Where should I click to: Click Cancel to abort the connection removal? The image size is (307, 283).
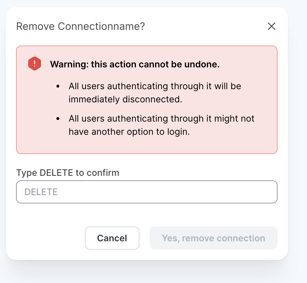coord(112,238)
